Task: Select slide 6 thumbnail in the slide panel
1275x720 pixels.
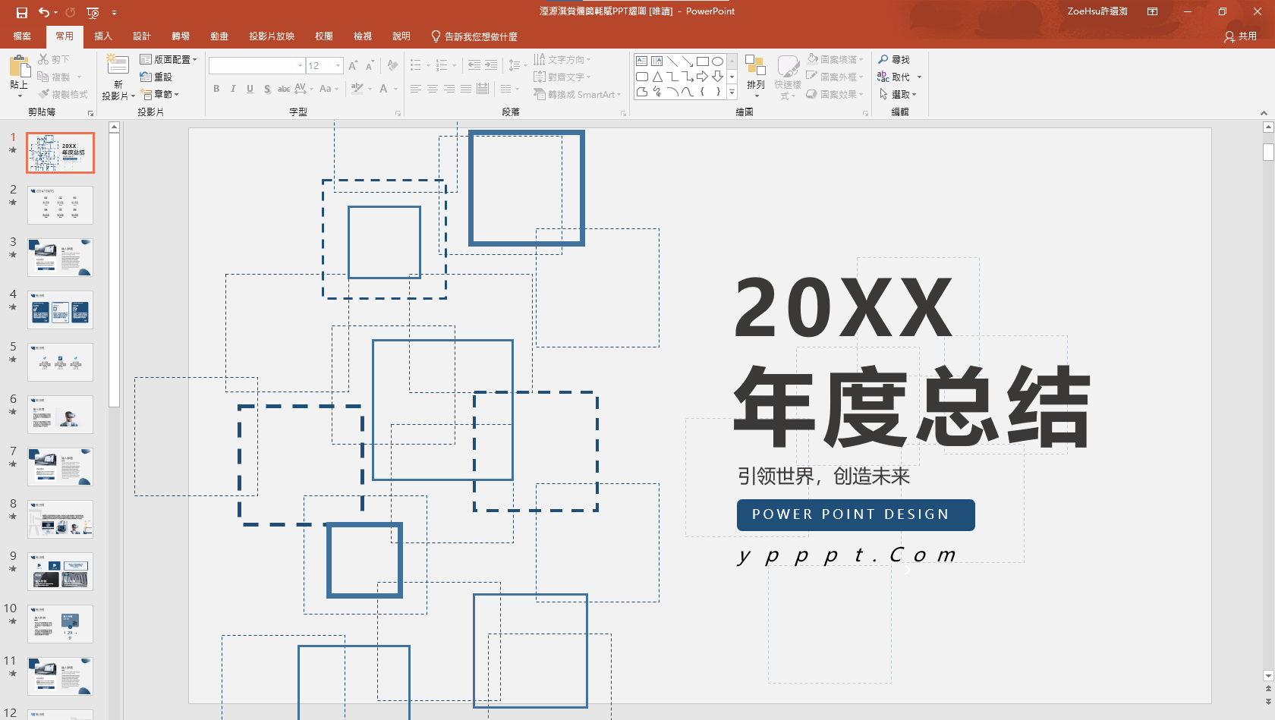Action: pyautogui.click(x=60, y=414)
